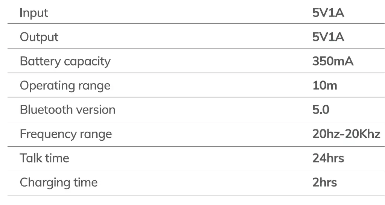Image resolution: width=385 pixels, height=205 pixels.
Task: Click the Output specification label
Action: [x=39, y=37]
